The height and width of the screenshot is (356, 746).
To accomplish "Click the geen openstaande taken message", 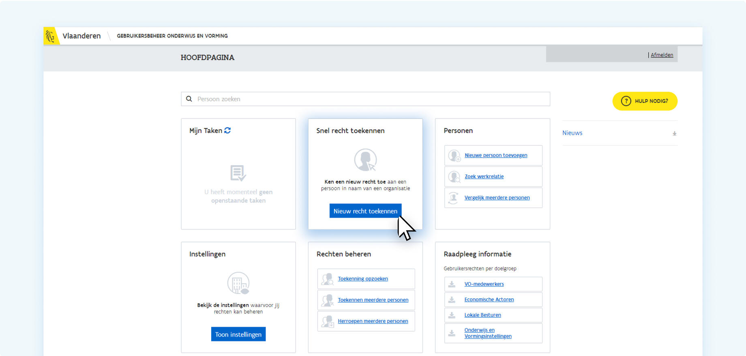I will tap(238, 196).
